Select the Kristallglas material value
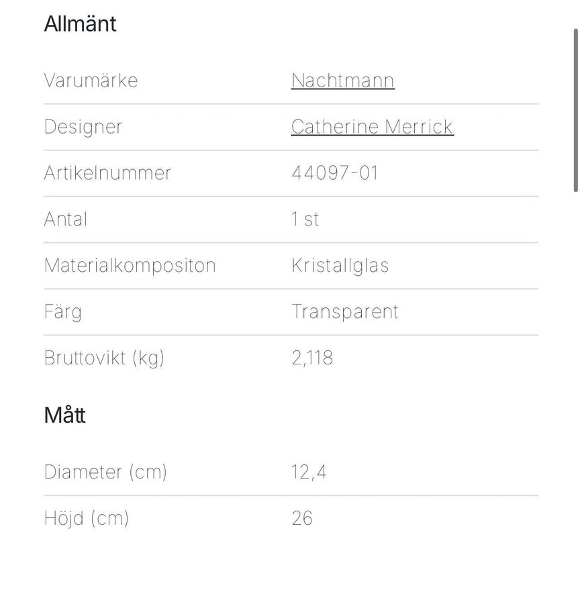The width and height of the screenshot is (582, 604). (x=340, y=266)
